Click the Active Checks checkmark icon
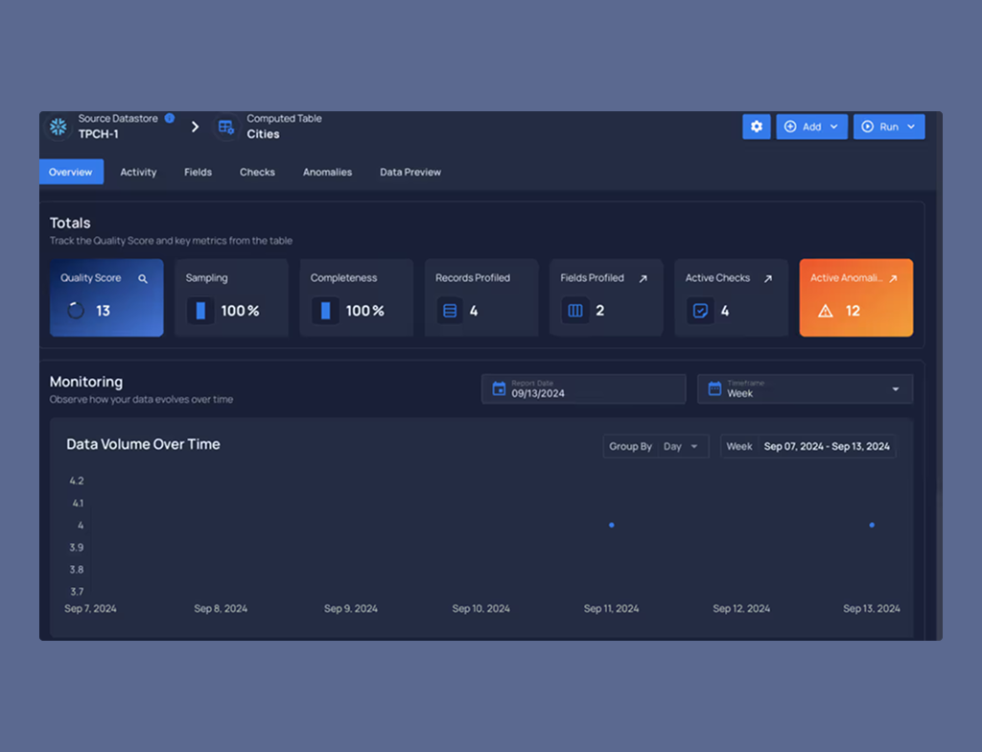Screen dimensions: 982x752 [700, 310]
